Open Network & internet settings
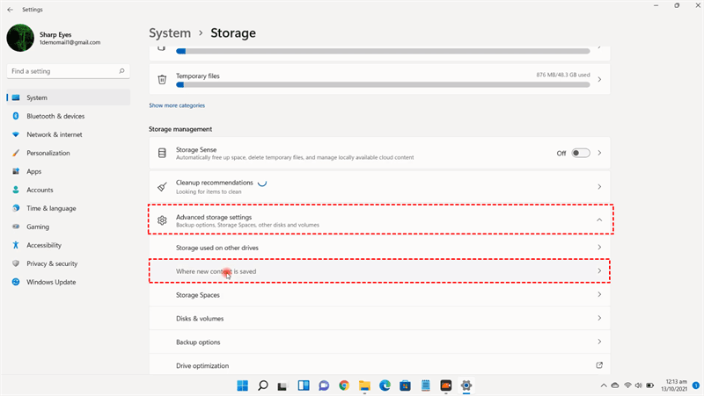This screenshot has width=704, height=396. (x=55, y=134)
